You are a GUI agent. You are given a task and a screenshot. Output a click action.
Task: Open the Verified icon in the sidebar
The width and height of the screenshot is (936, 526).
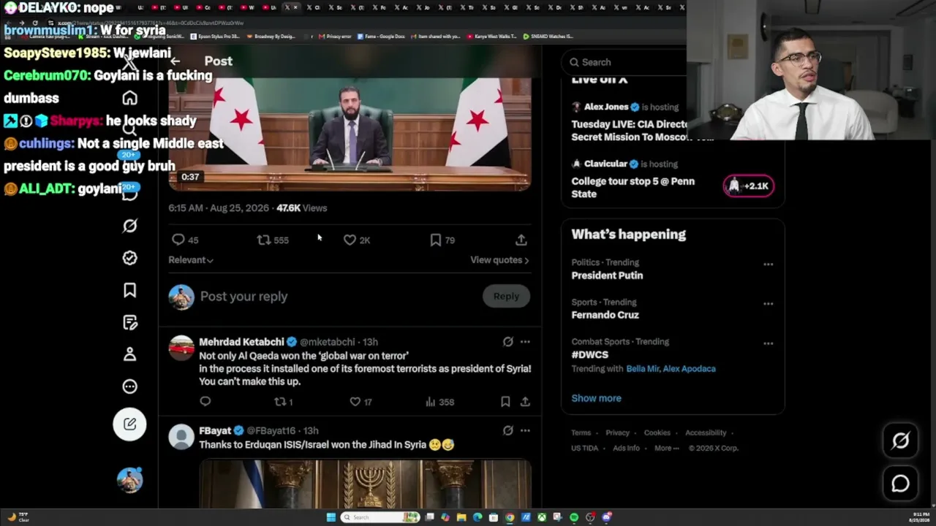[129, 258]
